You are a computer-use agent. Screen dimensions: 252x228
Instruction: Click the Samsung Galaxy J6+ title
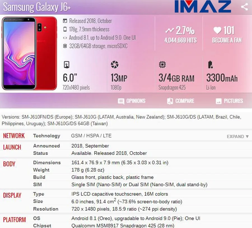(37, 7)
